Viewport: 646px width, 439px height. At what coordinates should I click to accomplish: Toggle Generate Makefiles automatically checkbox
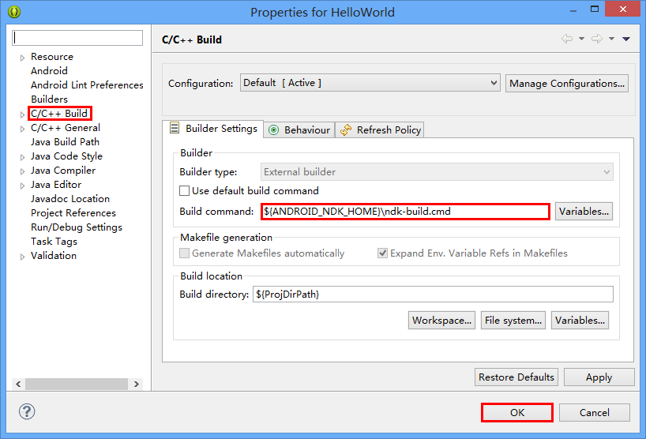pyautogui.click(x=185, y=253)
